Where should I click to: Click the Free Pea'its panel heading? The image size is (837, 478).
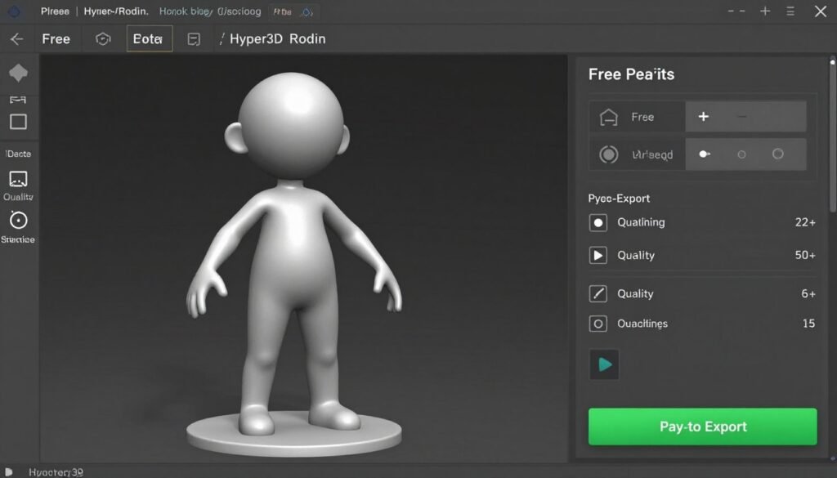pyautogui.click(x=631, y=74)
